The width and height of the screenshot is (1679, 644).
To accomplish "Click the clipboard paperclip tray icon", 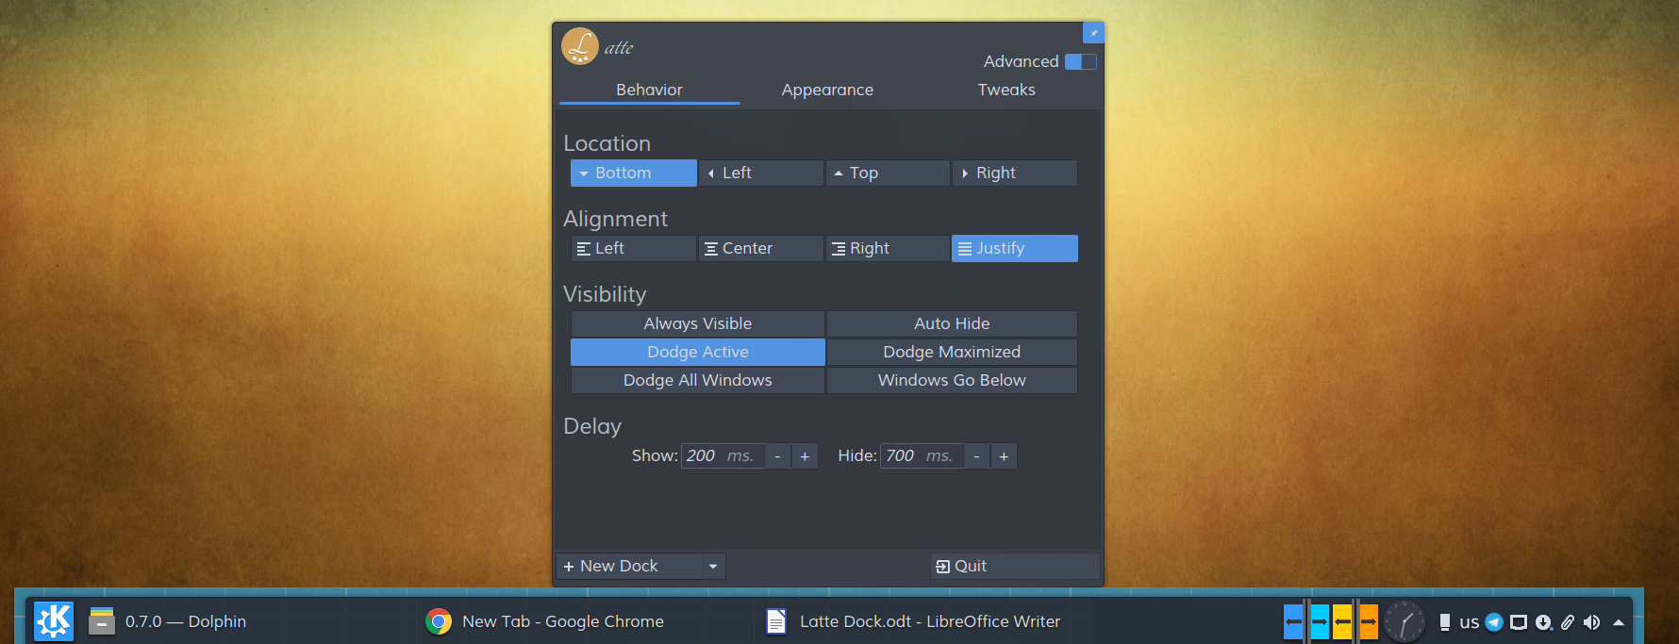I will click(1568, 622).
